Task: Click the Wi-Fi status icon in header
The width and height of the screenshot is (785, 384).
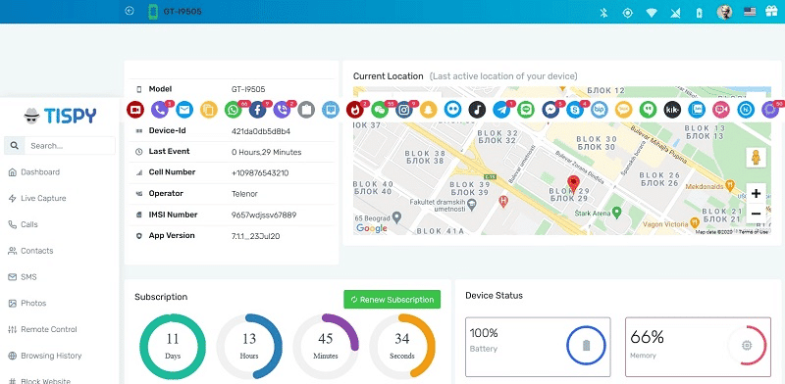Action: pos(652,13)
